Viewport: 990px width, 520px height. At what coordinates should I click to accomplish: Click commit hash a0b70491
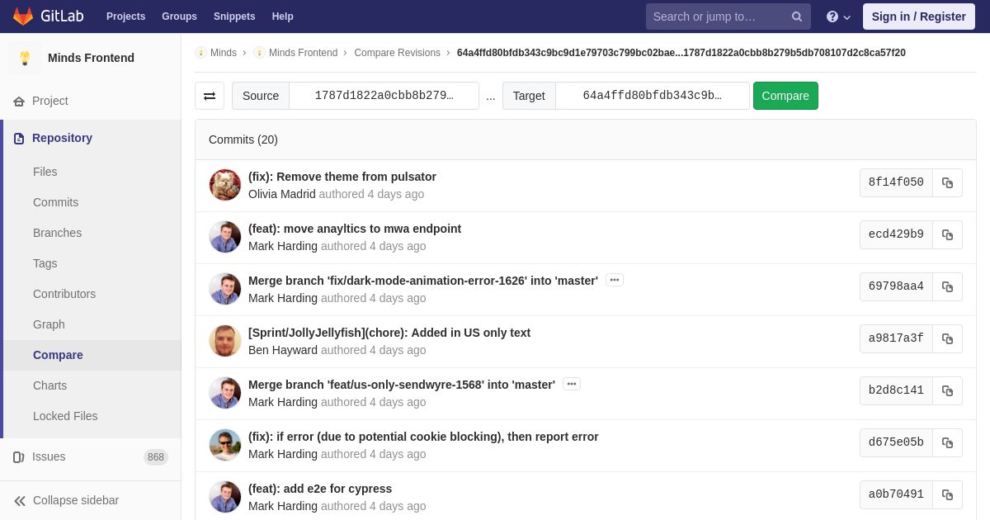(896, 494)
